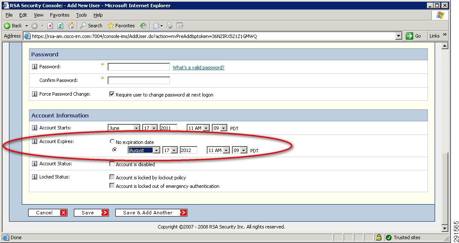
Task: Click info icon beside Account Starts
Action: (35, 128)
